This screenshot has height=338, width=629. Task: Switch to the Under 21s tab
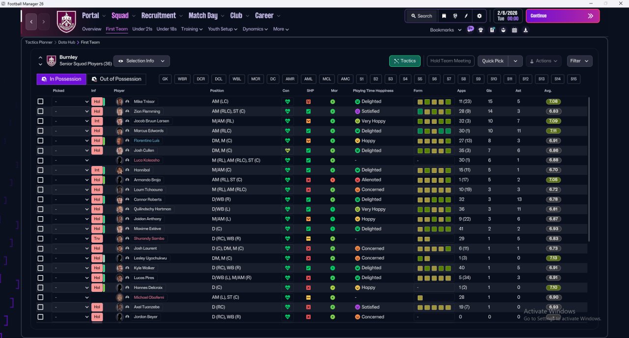(142, 29)
